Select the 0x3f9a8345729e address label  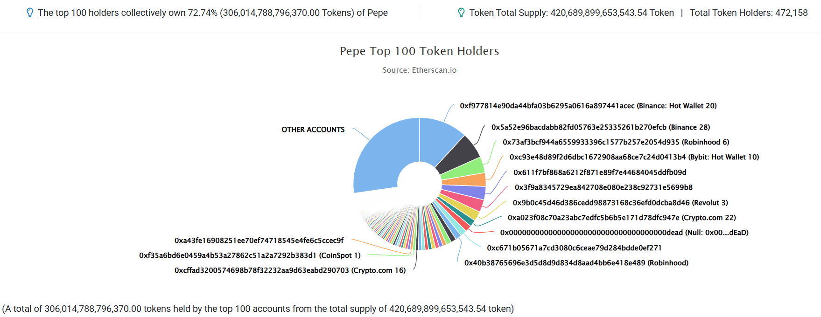(x=603, y=187)
